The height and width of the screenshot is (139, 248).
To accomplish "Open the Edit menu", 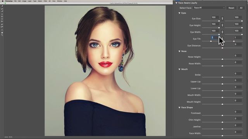I will [19, 1].
